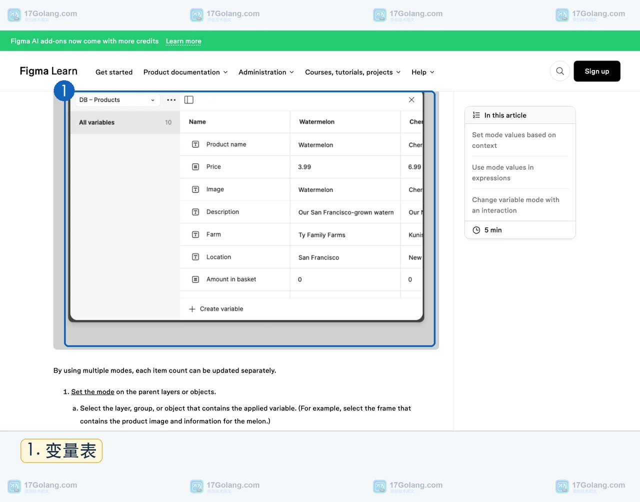This screenshot has height=502, width=640.
Task: Expand the Help menu
Action: click(x=423, y=72)
